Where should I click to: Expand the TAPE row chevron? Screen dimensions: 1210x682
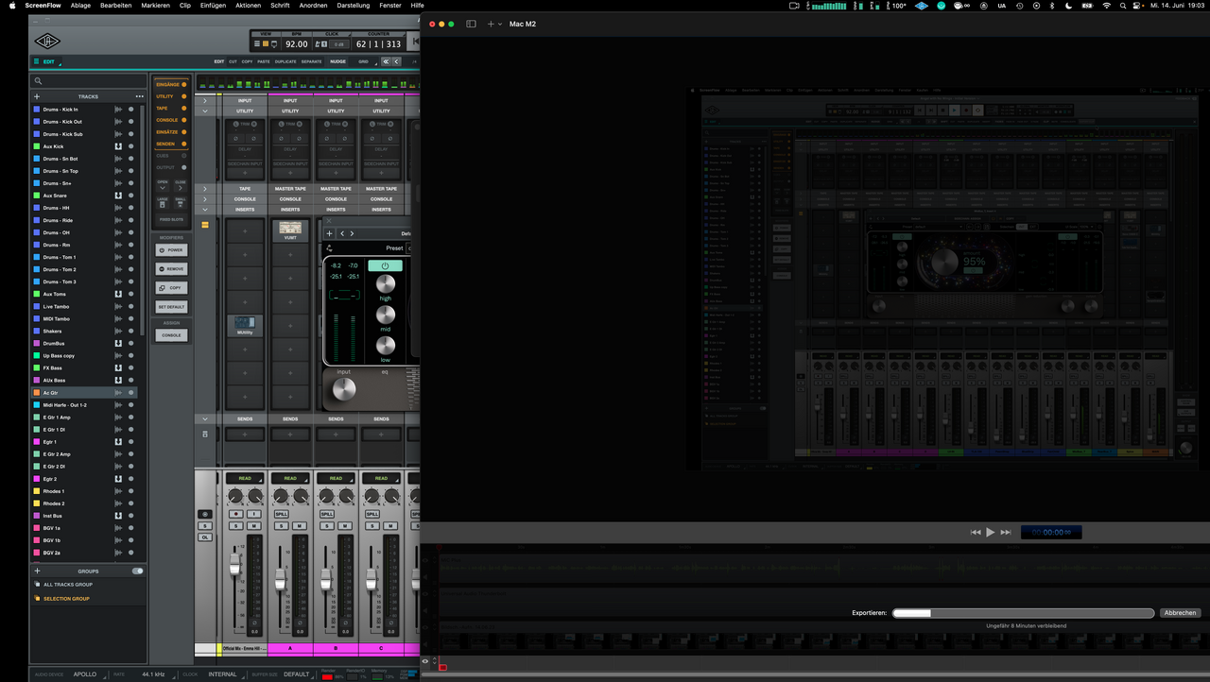(205, 188)
